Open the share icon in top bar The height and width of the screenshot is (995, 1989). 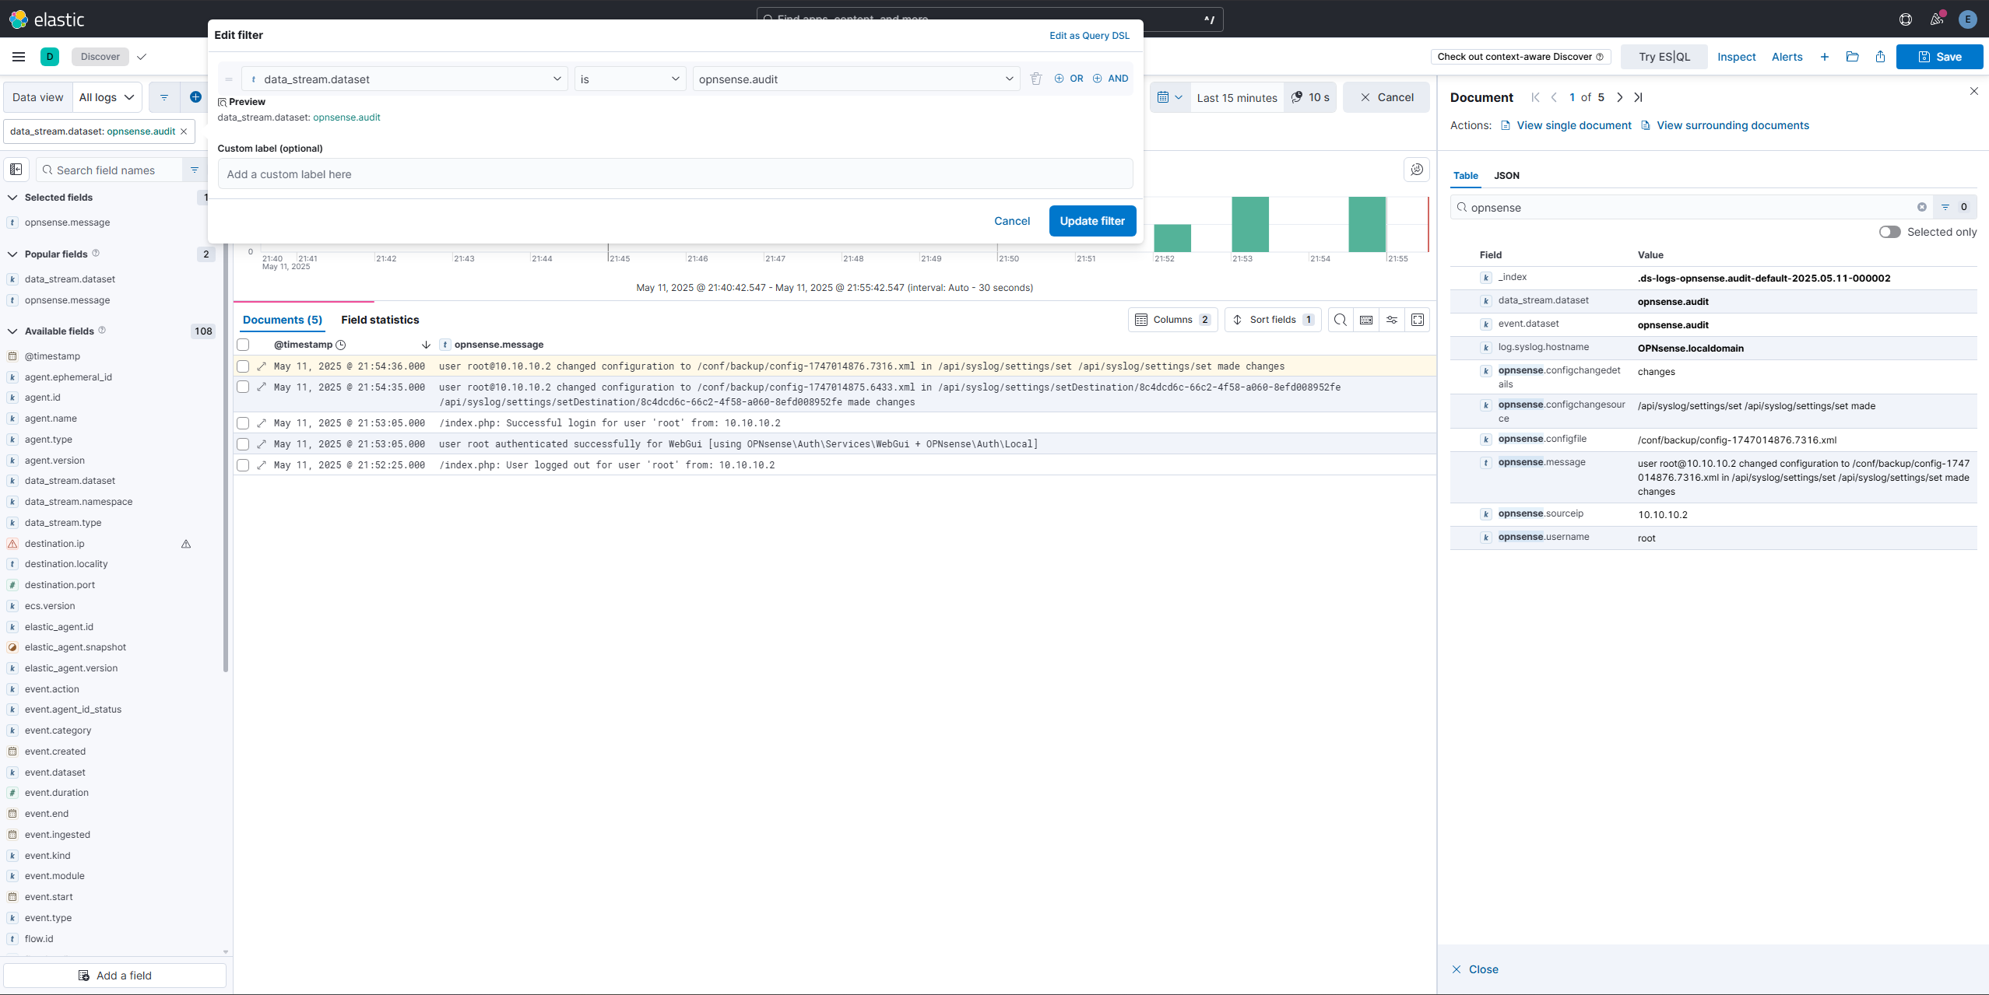click(x=1880, y=57)
